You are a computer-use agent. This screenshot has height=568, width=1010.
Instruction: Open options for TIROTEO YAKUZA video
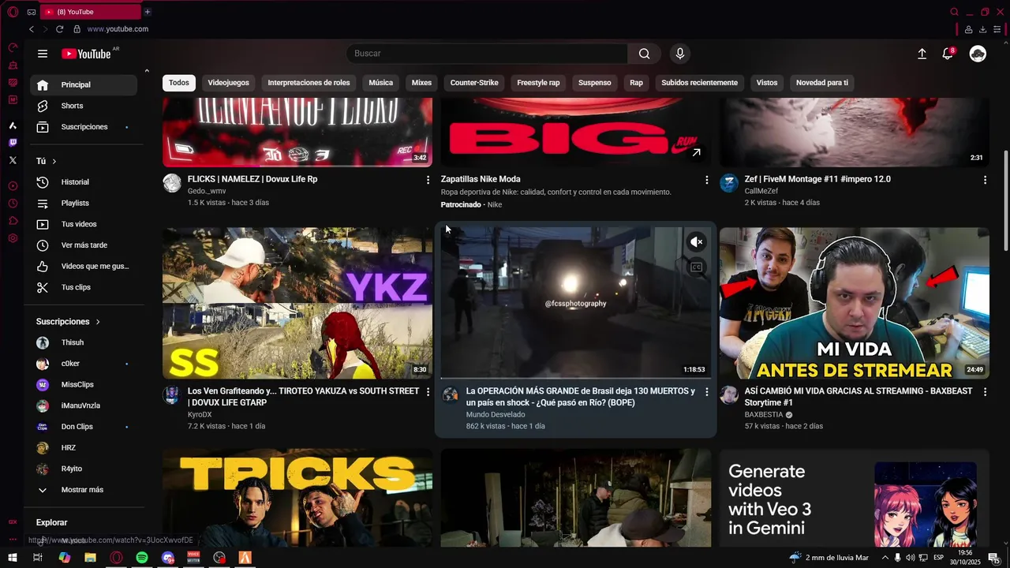[x=428, y=392]
